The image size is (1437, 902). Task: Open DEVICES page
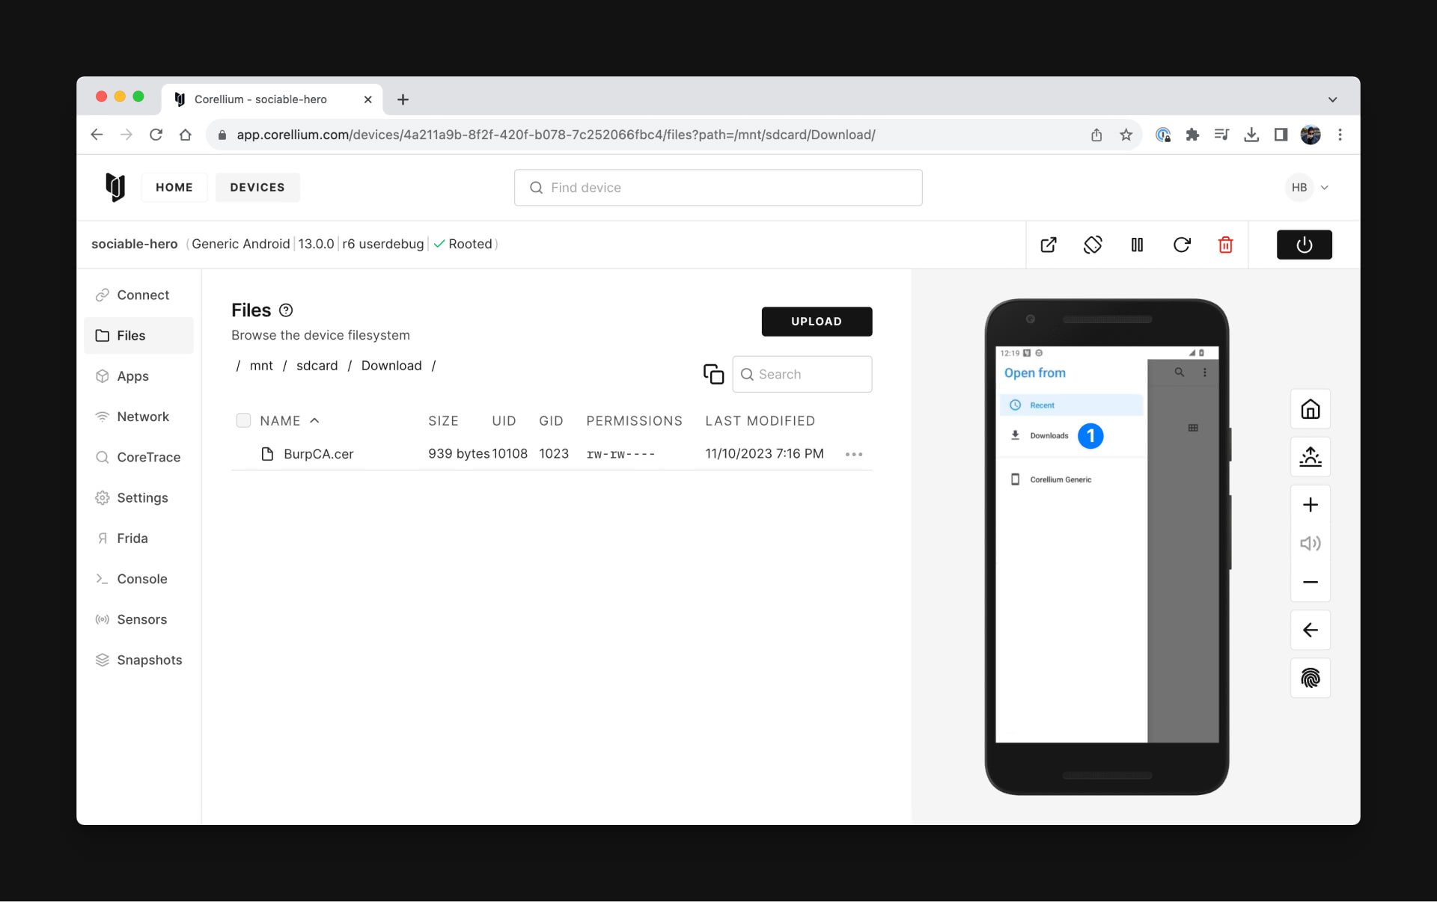coord(257,187)
